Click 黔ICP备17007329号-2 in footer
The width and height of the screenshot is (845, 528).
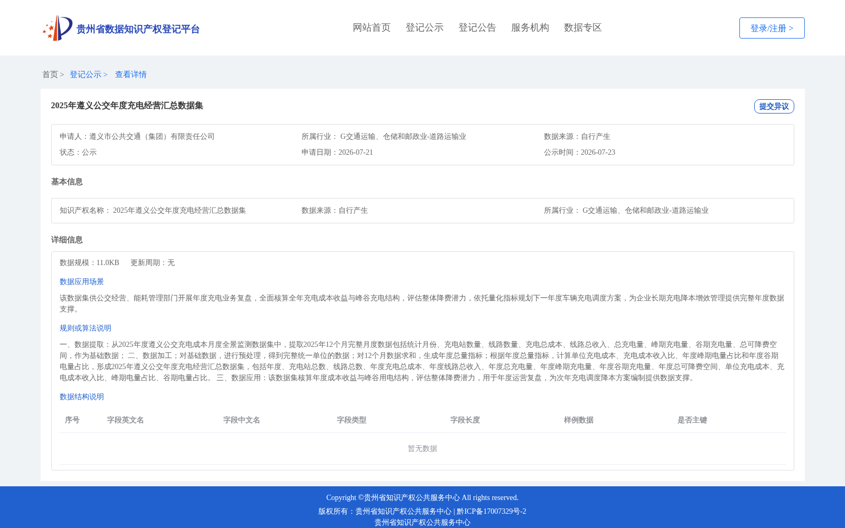point(492,511)
